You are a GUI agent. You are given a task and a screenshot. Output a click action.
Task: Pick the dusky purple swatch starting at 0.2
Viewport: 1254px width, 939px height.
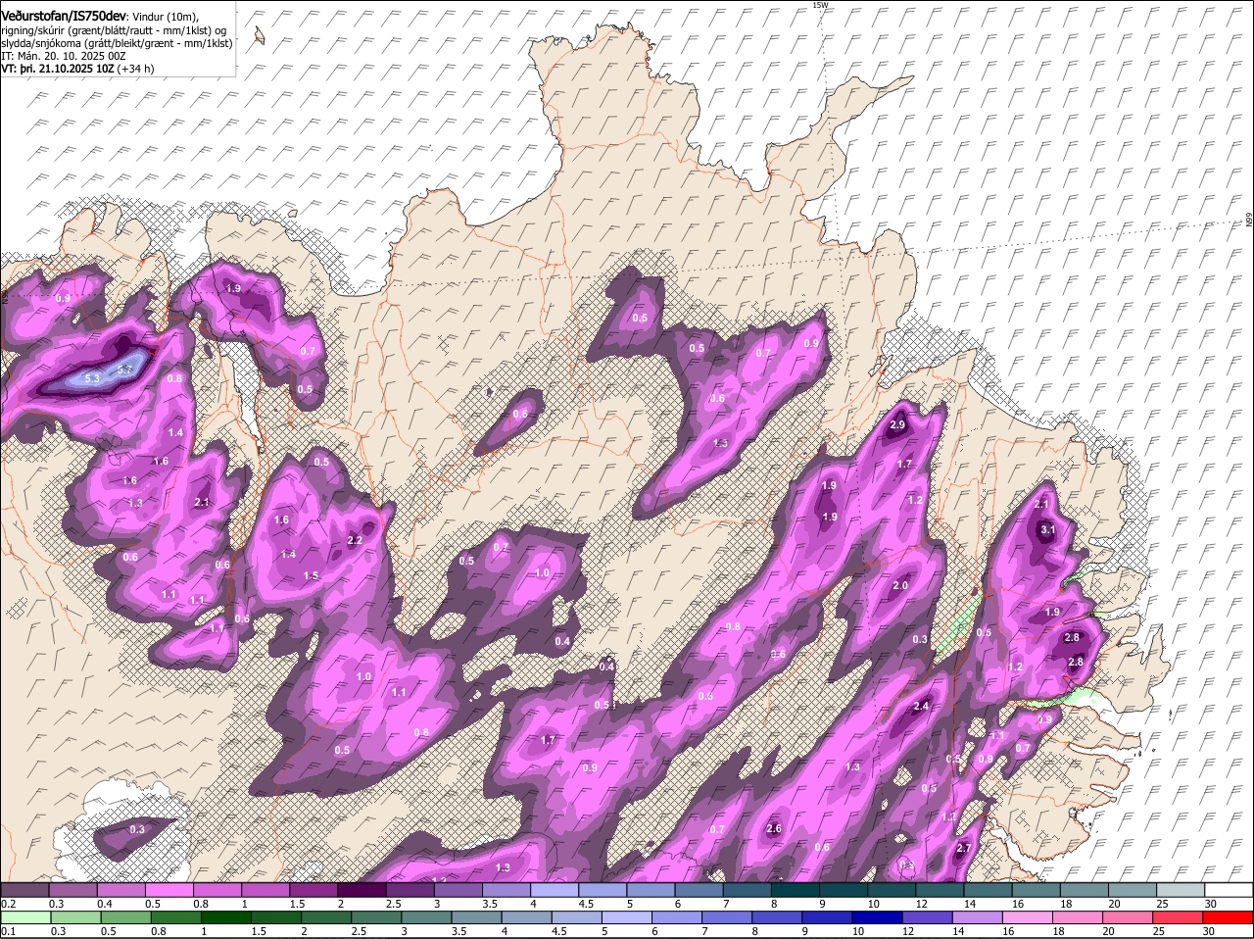[x=25, y=889]
